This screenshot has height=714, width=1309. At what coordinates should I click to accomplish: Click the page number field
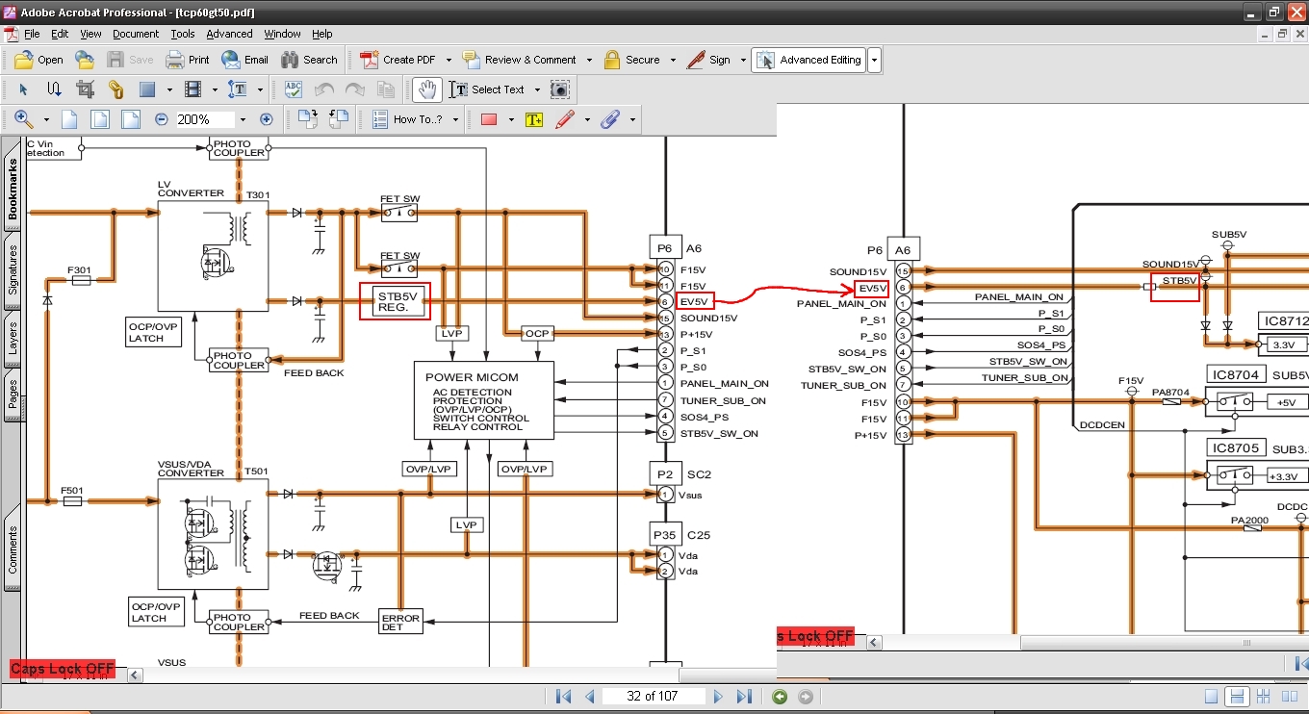point(652,697)
